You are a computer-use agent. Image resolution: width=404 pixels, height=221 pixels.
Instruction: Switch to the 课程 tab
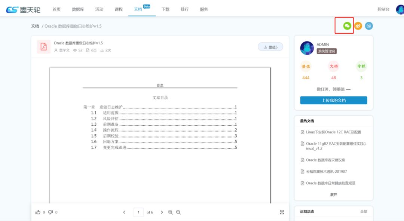119,9
